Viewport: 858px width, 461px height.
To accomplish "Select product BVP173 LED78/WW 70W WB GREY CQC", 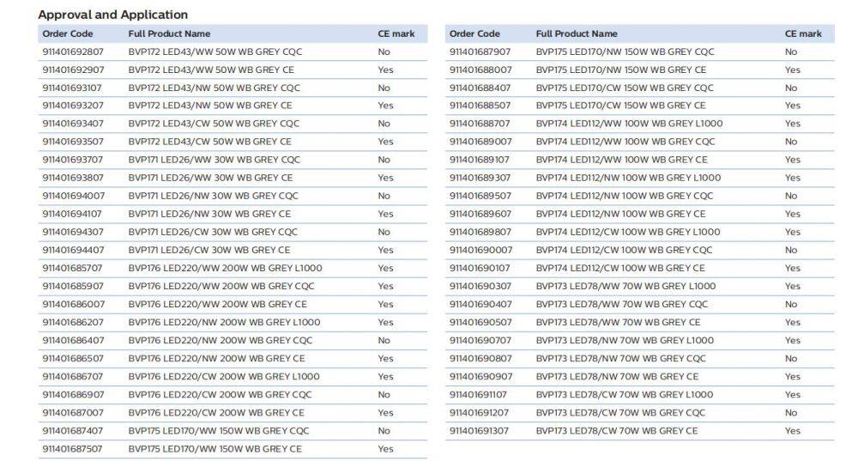I will 621,304.
